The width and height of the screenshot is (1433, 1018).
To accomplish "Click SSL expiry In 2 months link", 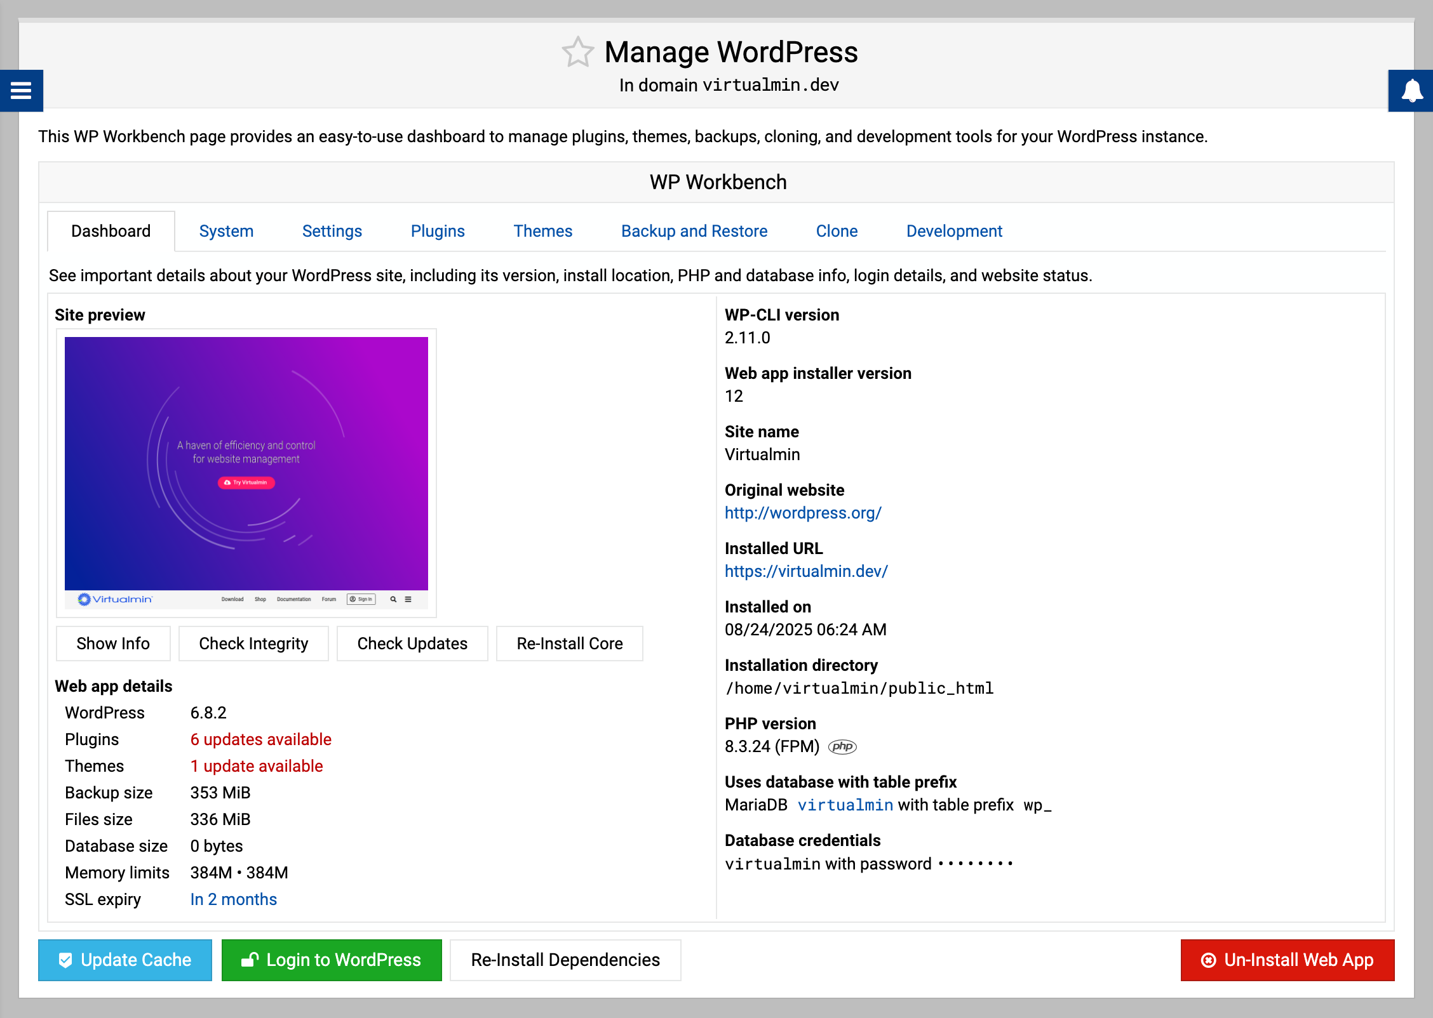I will [x=234, y=899].
